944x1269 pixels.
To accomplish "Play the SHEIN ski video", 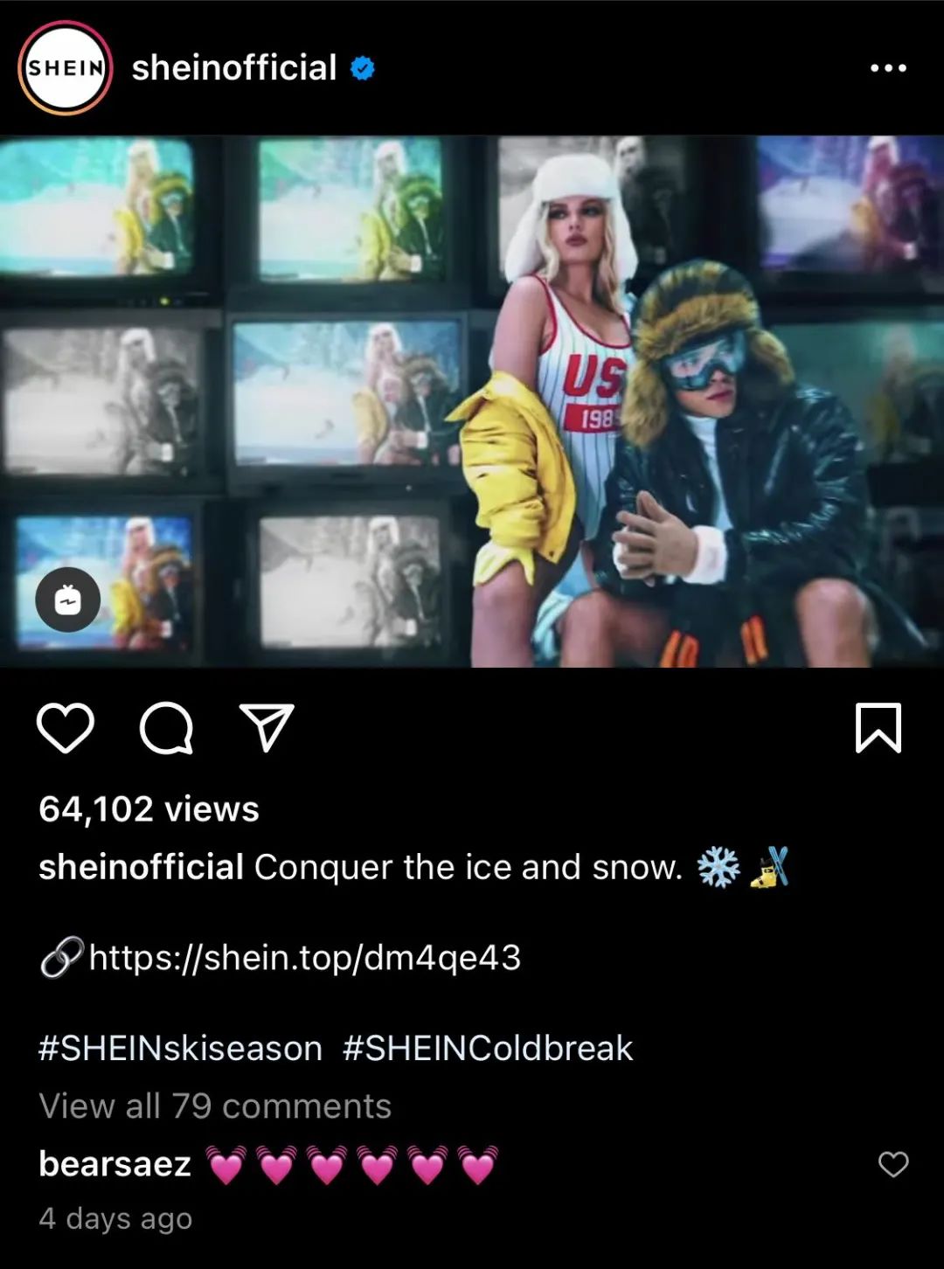I will pos(472,401).
